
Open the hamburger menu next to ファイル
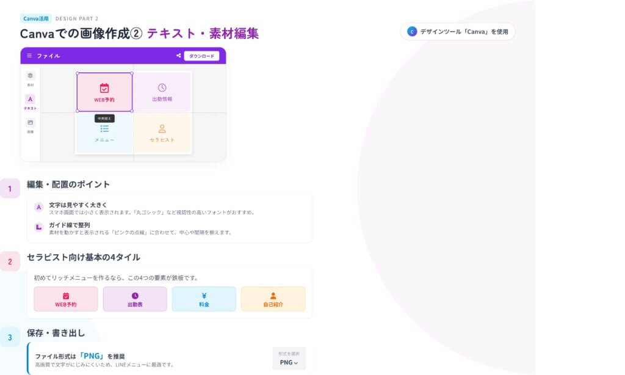tap(29, 56)
